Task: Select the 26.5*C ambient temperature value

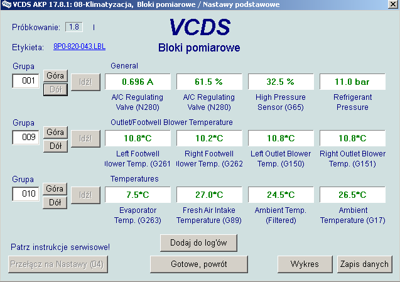Action: click(x=352, y=195)
